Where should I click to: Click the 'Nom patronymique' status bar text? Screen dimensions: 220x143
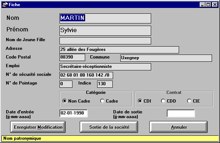22,138
